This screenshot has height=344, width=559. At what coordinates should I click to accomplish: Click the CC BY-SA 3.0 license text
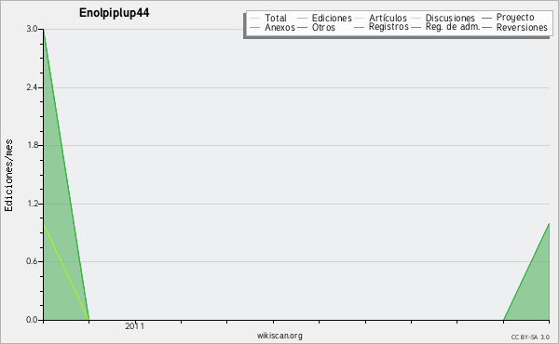530,337
